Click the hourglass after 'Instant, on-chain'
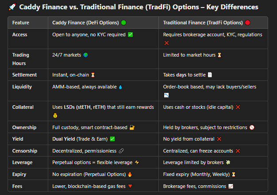The width and height of the screenshot is (277, 195). click(x=93, y=75)
